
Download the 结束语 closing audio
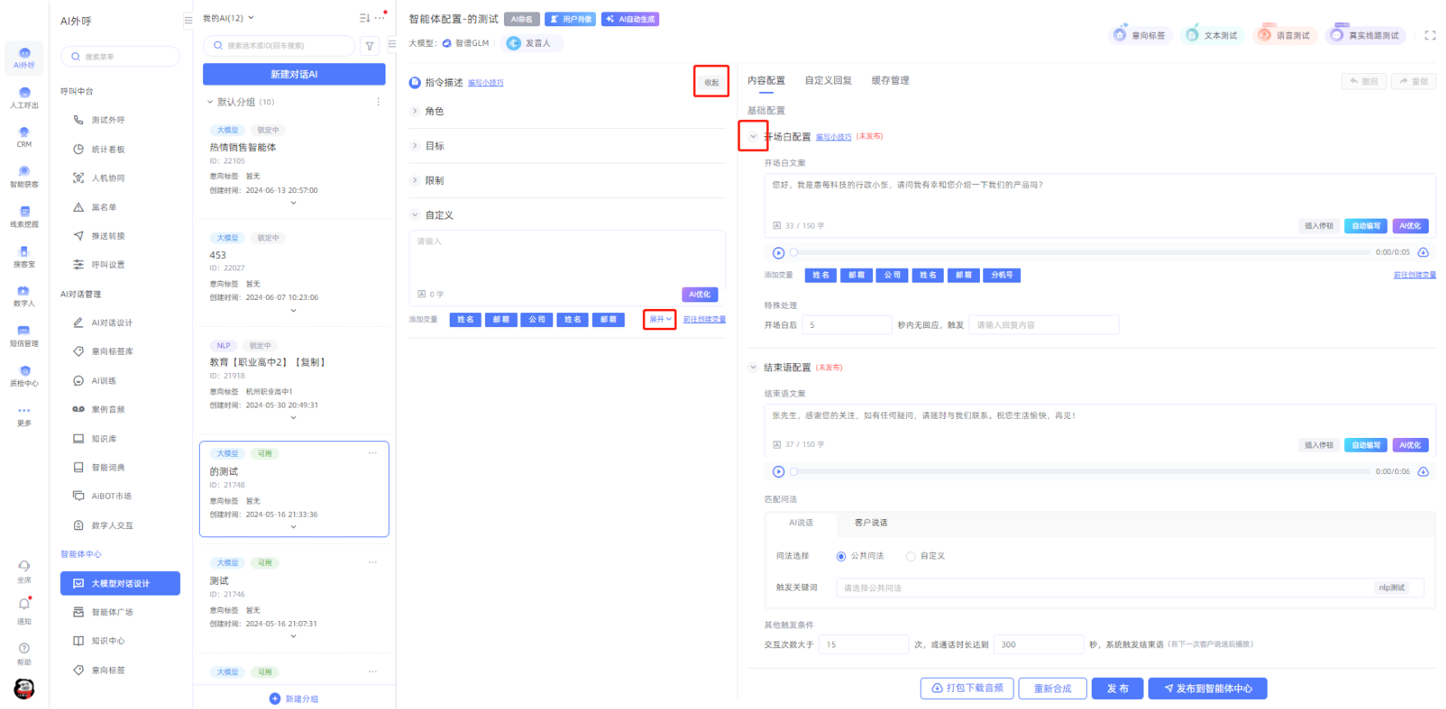pyautogui.click(x=1423, y=472)
